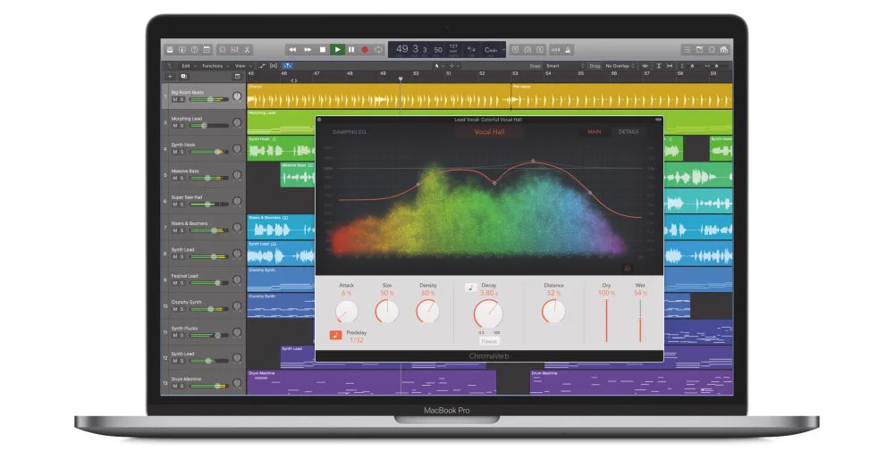894x459 pixels.
Task: Click the Rewind transport button
Action: [x=292, y=49]
